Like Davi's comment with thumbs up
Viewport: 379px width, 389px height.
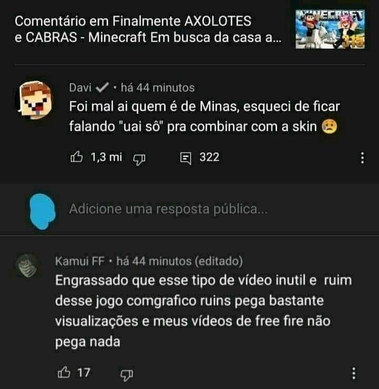click(76, 157)
